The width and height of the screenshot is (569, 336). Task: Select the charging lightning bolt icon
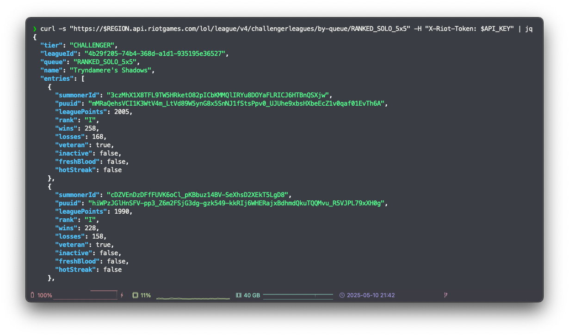point(122,295)
